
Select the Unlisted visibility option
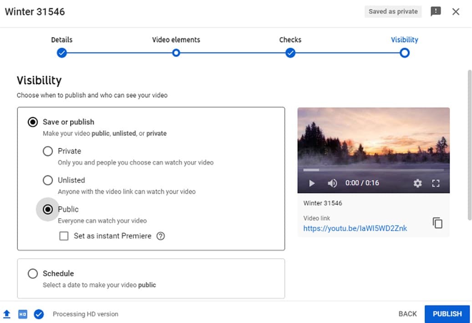[48, 180]
